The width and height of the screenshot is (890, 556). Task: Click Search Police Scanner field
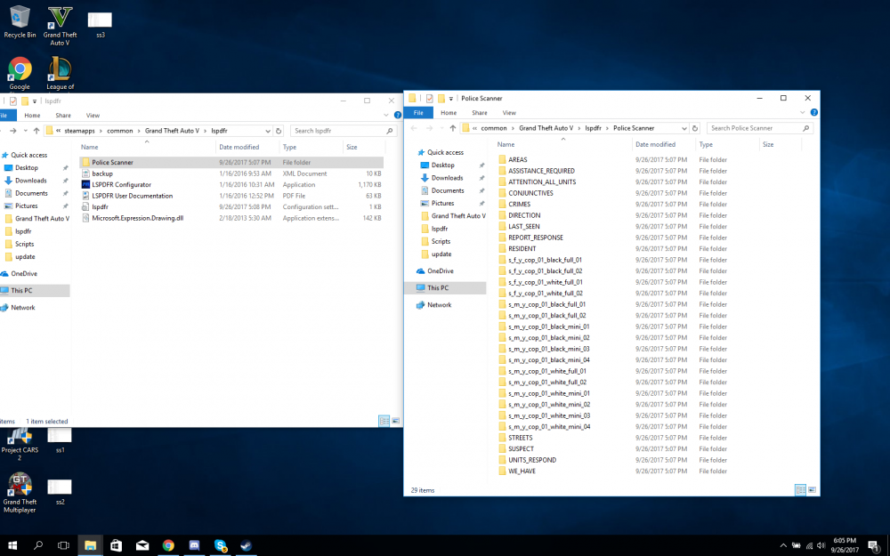[x=759, y=128]
